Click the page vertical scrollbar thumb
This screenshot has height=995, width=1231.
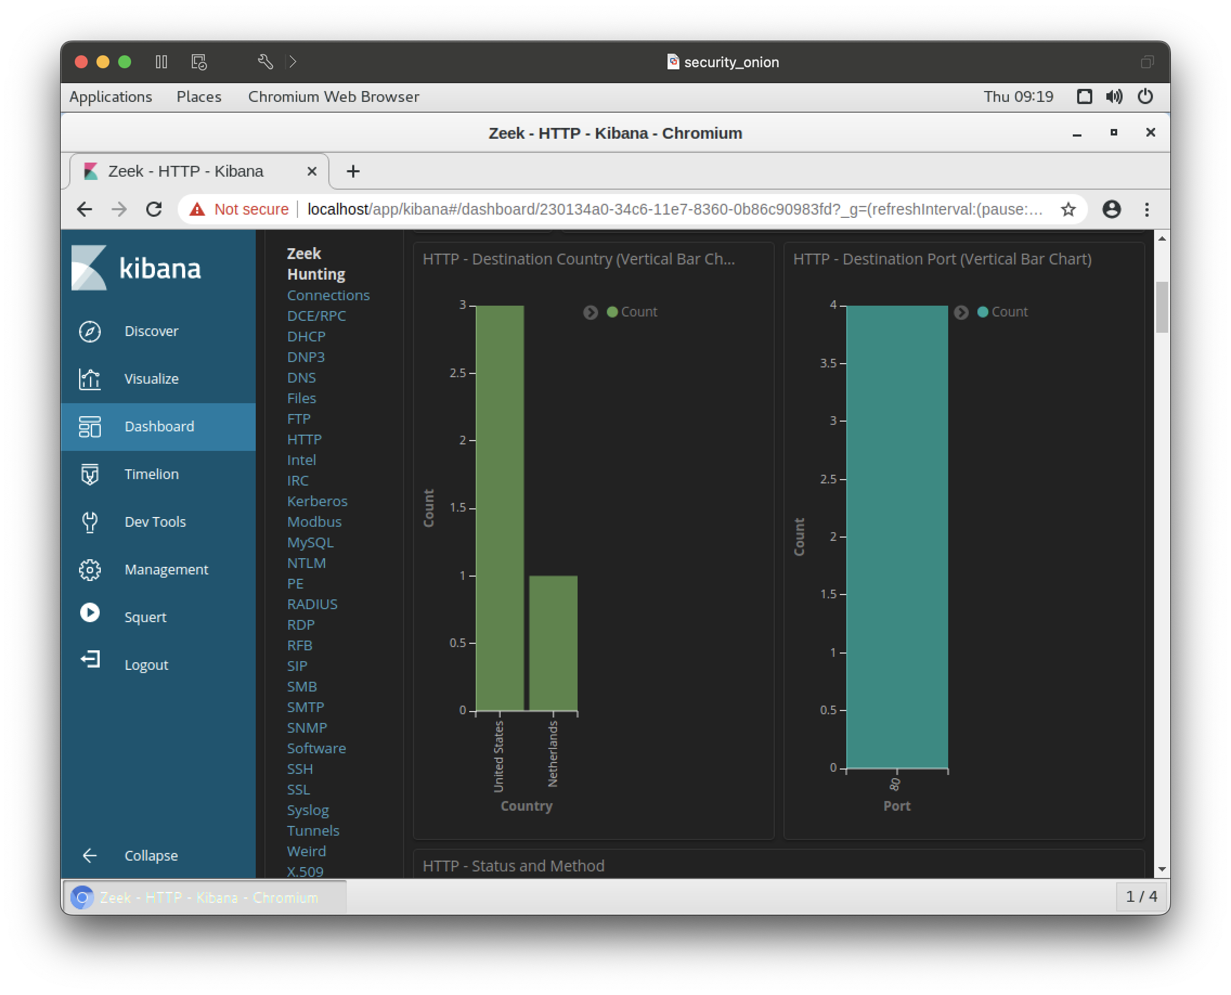(1161, 307)
